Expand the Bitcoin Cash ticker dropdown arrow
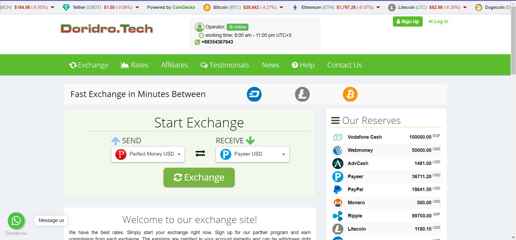The width and height of the screenshot is (516, 240). (x=52, y=8)
